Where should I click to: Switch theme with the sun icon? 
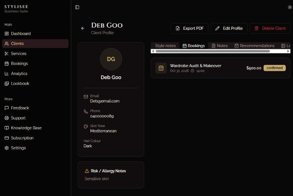click(290, 7)
